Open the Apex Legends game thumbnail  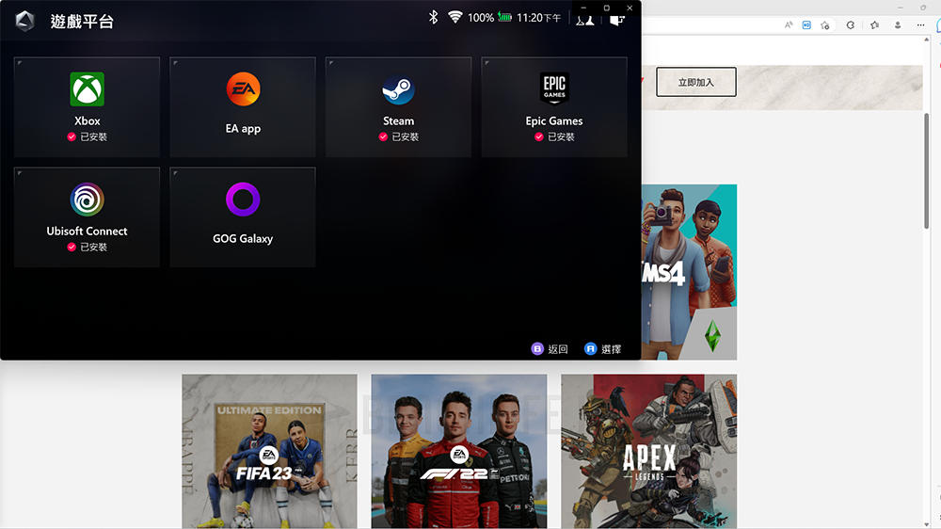(x=648, y=452)
